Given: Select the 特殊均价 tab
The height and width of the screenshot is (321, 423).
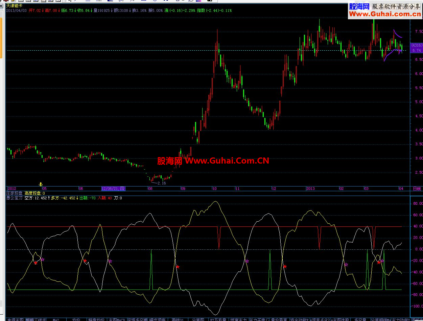Looking at the screenshot, I should pos(96,319).
